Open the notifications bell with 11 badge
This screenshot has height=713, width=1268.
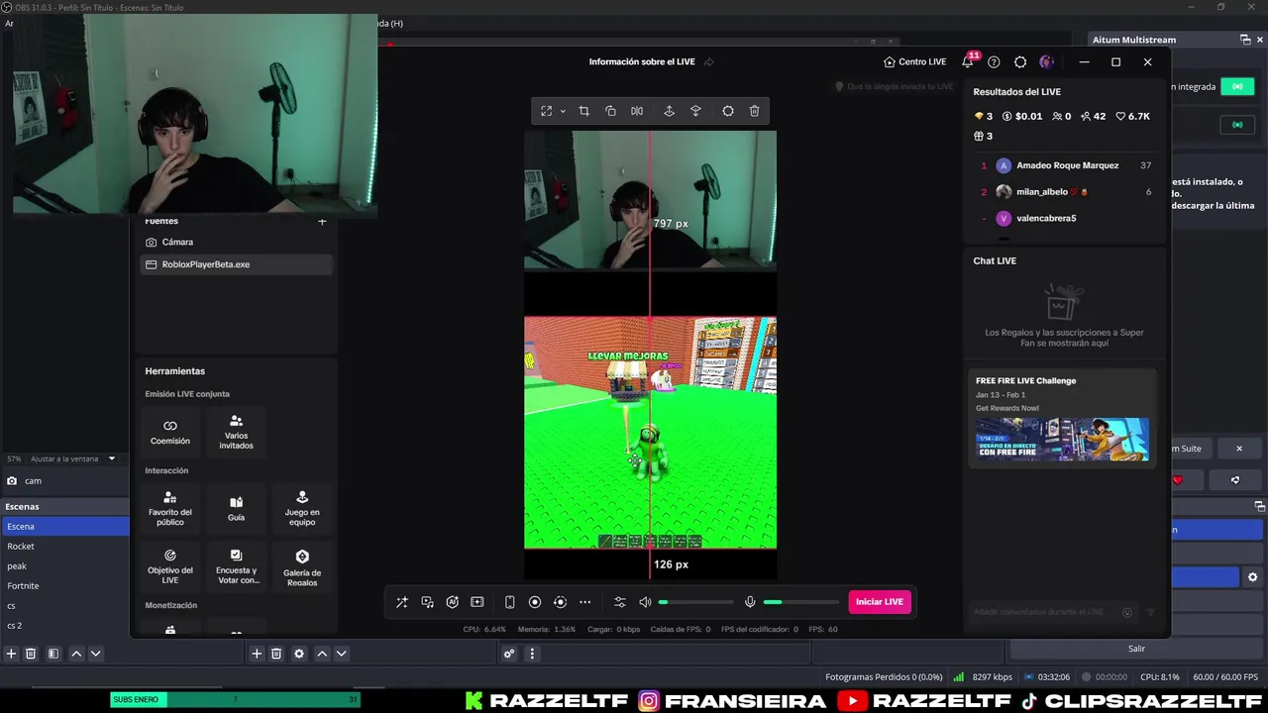coord(968,61)
